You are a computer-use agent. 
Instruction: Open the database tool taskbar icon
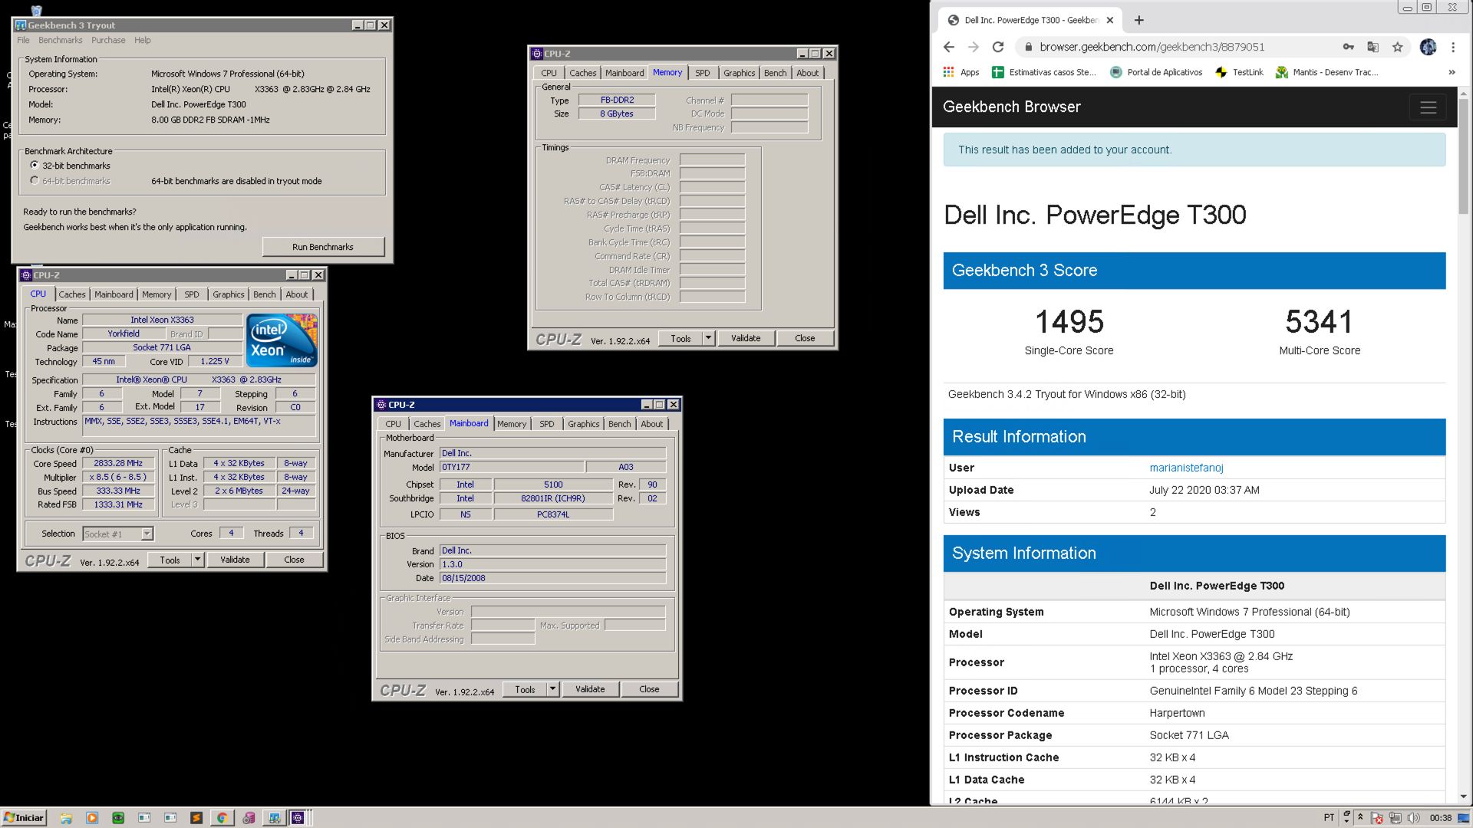[x=249, y=818]
